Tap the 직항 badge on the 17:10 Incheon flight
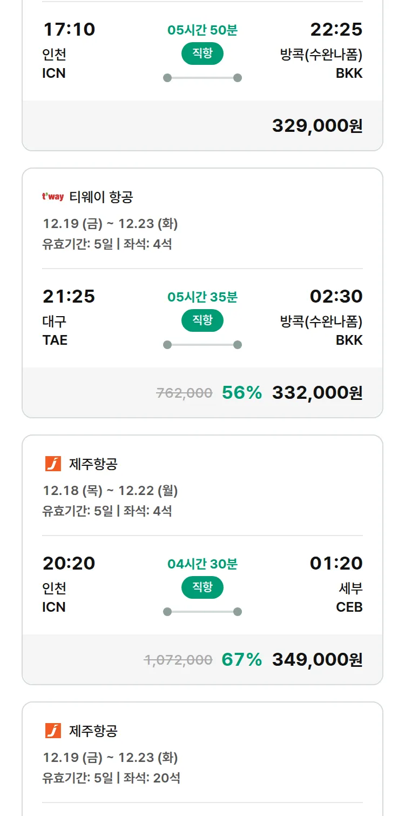 pos(202,53)
